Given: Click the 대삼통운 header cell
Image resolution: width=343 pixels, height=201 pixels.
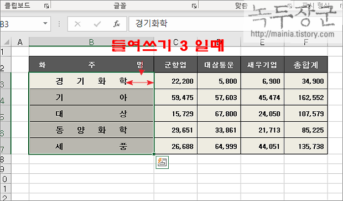Looking at the screenshot, I should (x=219, y=64).
